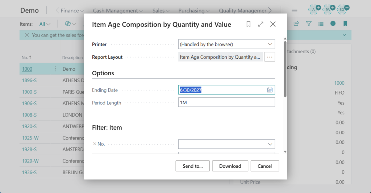Cancel the report request
371x193 pixels.
pyautogui.click(x=264, y=166)
